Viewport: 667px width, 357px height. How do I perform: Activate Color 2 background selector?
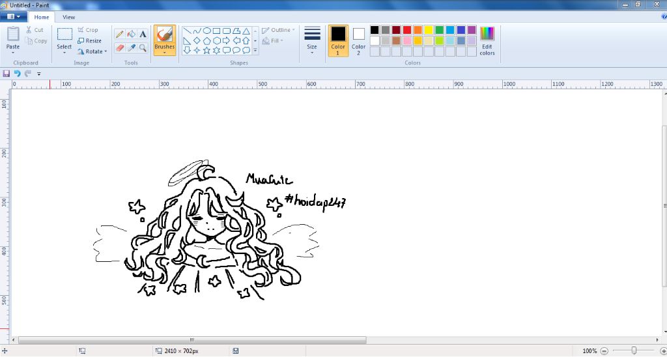(359, 40)
